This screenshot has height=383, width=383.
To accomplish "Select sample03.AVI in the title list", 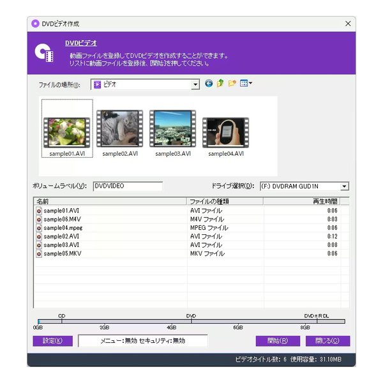I will 61,245.
